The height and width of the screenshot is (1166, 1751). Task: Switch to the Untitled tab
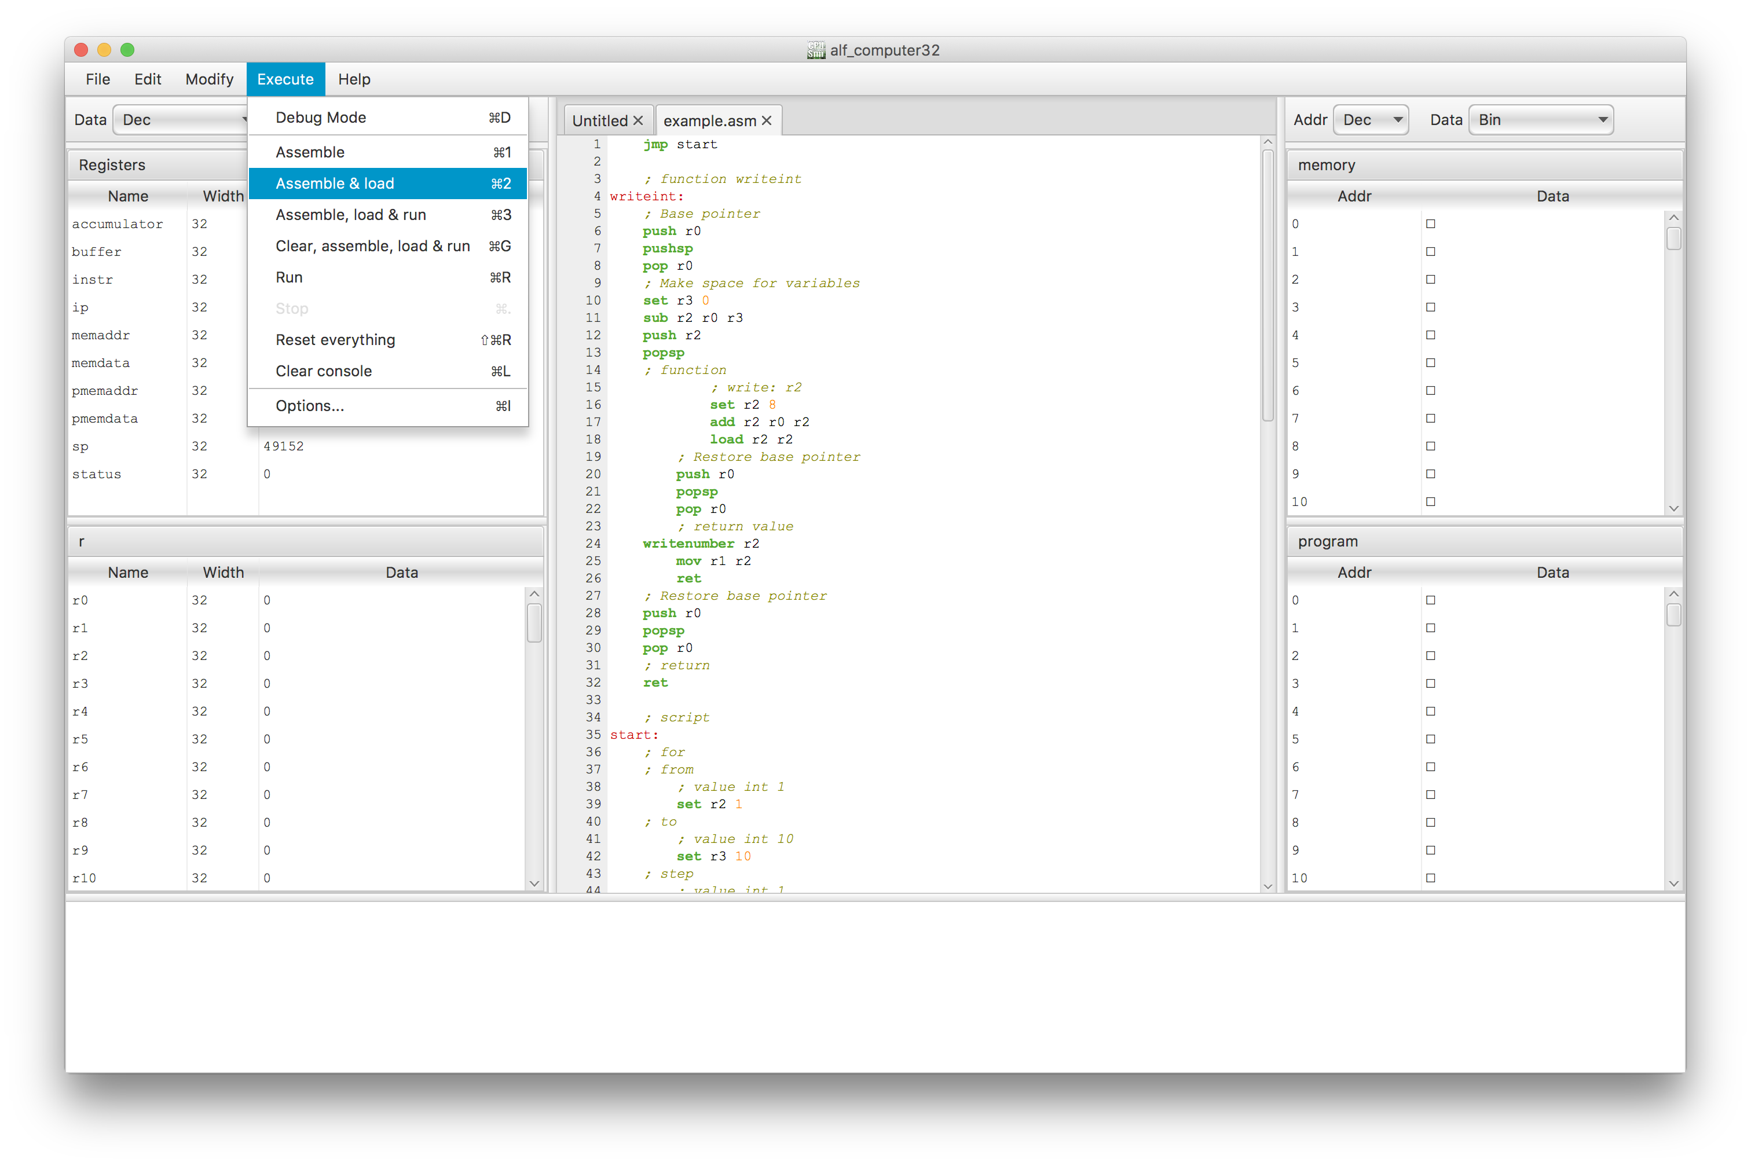point(599,120)
